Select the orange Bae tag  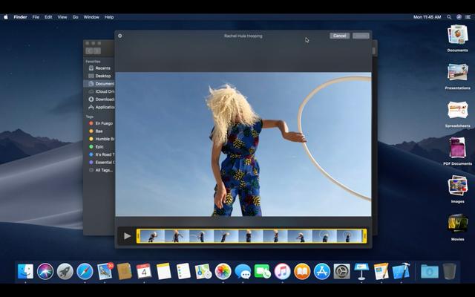tap(99, 131)
